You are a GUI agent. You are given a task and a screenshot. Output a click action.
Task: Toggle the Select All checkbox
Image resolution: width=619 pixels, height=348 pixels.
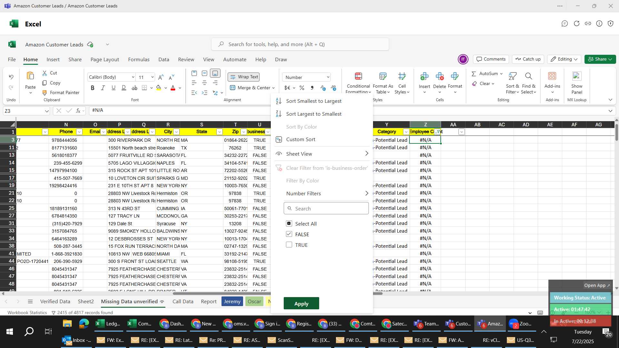[x=289, y=223]
